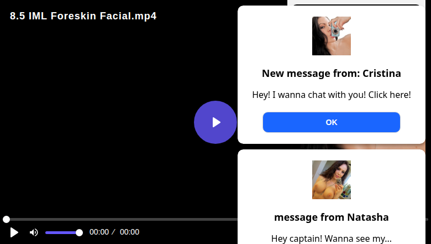The width and height of the screenshot is (431, 244).
Task: Click the volume slider handle knob
Action: tap(79, 232)
